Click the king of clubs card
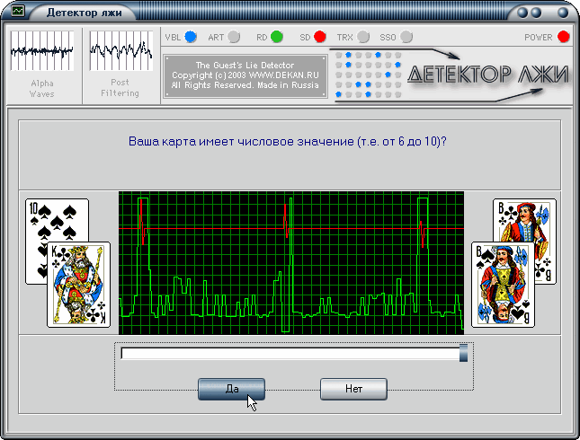This screenshot has height=440, width=580. [x=79, y=285]
